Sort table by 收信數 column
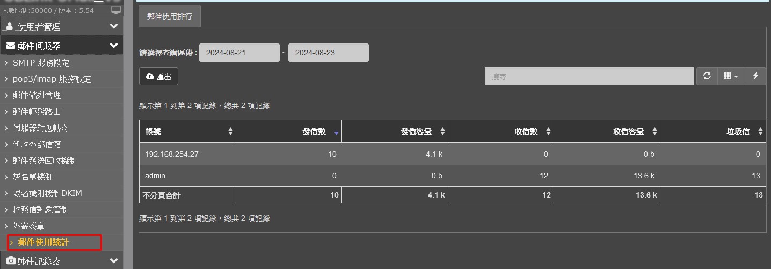The width and height of the screenshot is (771, 269). tap(500, 132)
